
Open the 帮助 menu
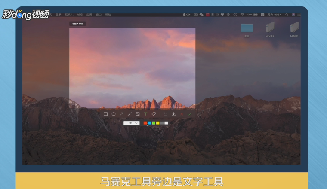[108, 15]
